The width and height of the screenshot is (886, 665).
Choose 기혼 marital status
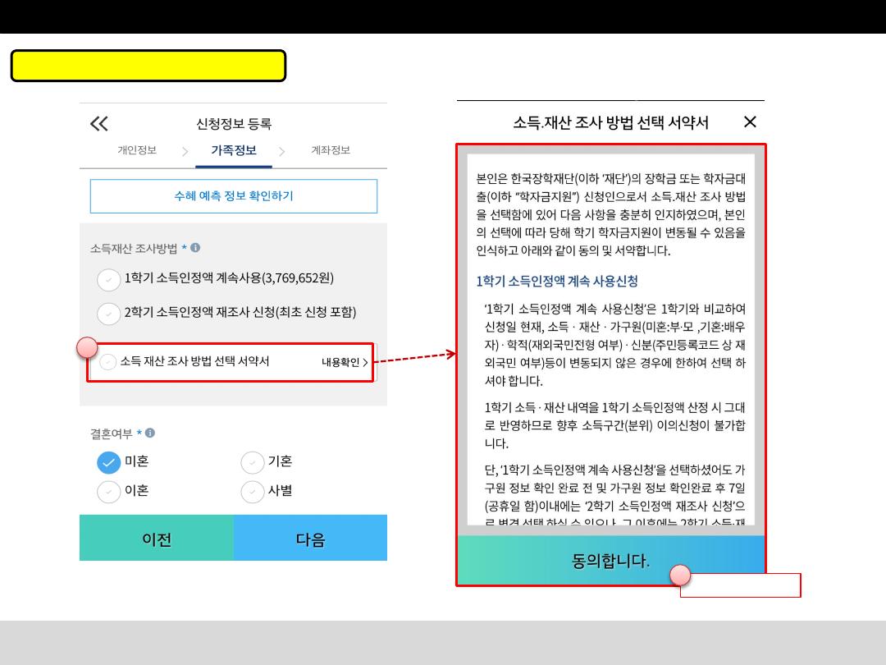tap(253, 462)
